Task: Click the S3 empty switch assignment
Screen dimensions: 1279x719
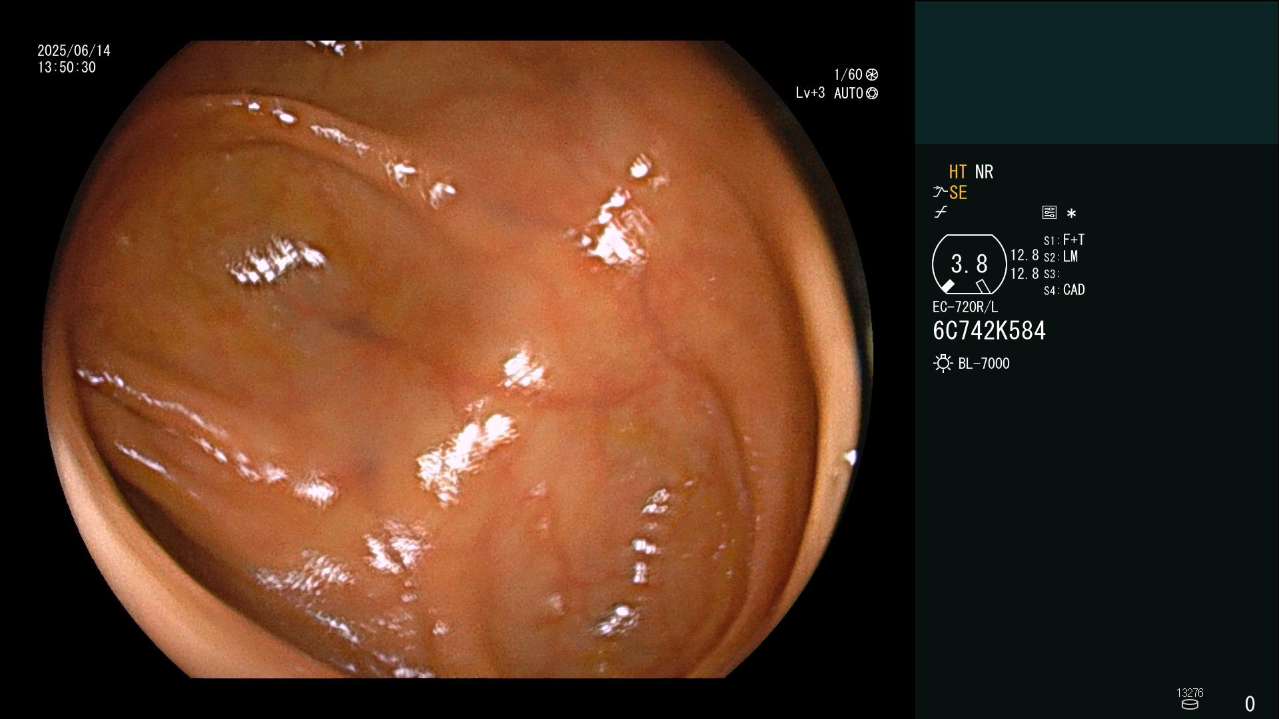Action: pos(1052,274)
